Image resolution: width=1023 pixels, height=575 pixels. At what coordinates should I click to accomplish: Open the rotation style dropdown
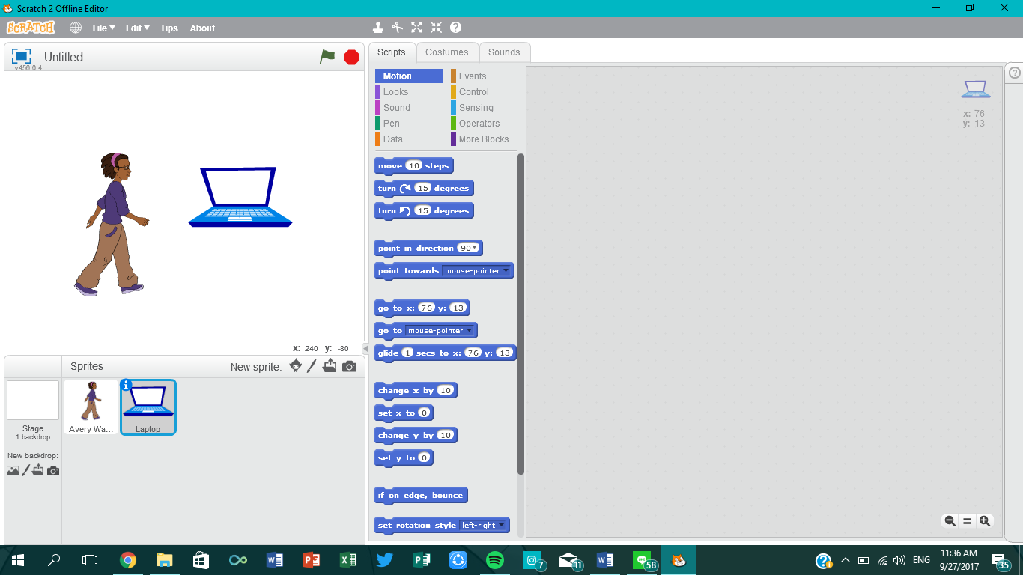[501, 525]
